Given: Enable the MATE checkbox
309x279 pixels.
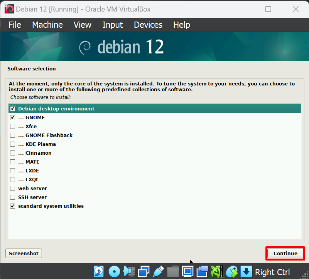Looking at the screenshot, I should pos(13,162).
